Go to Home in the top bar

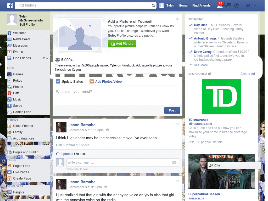coord(183,5)
